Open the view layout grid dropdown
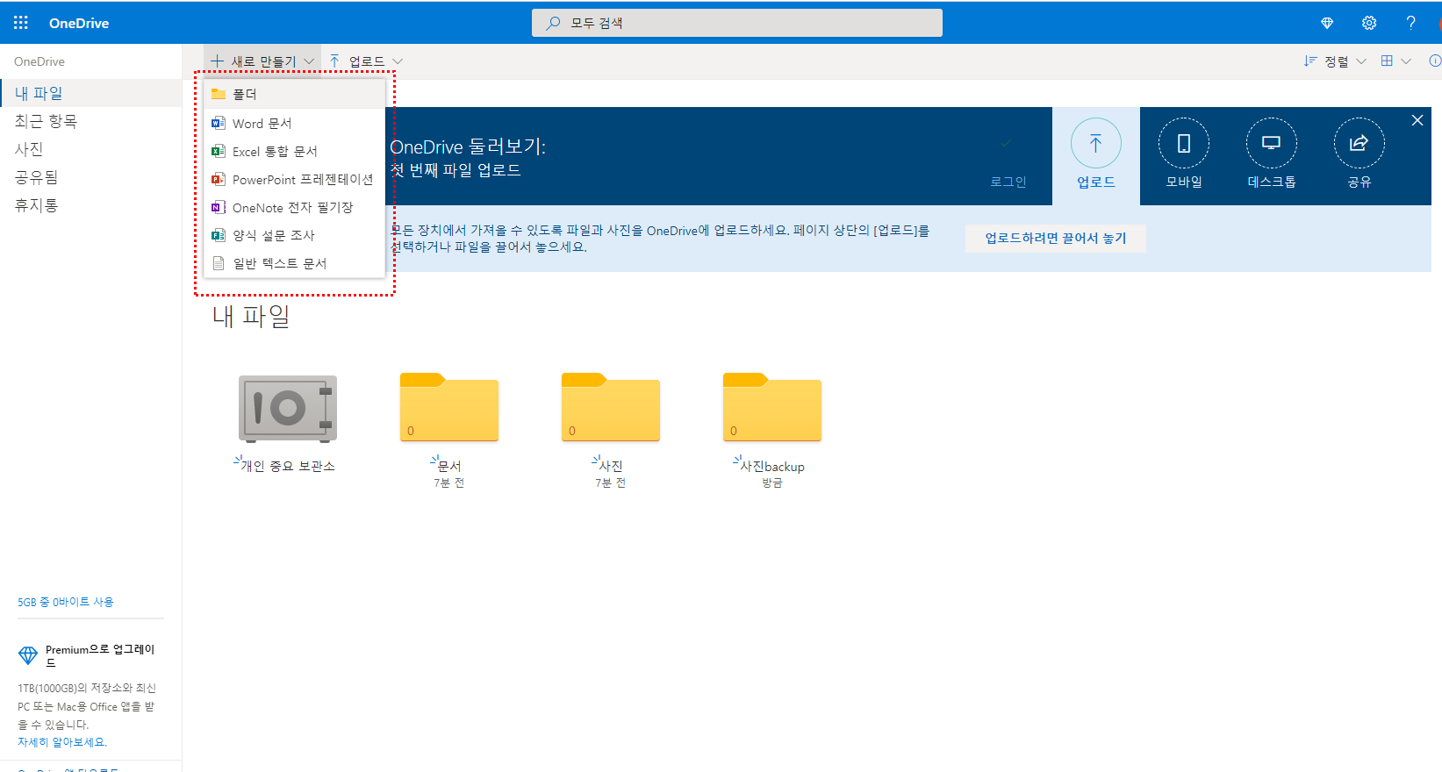This screenshot has height=772, width=1442. (x=1395, y=61)
